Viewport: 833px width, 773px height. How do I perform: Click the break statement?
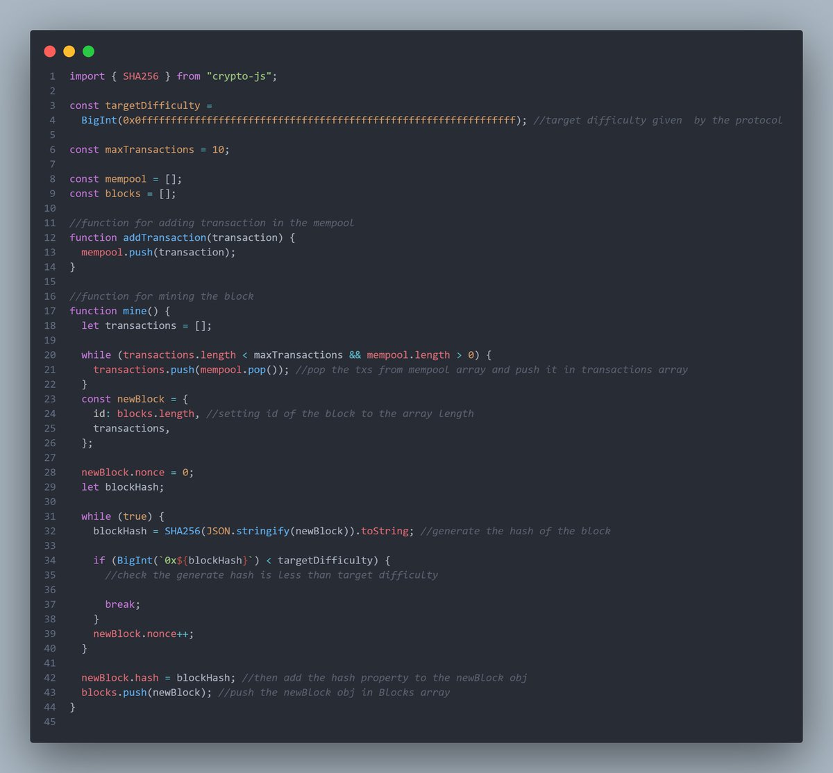(123, 604)
